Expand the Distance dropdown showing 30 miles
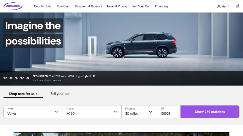 click(x=139, y=112)
